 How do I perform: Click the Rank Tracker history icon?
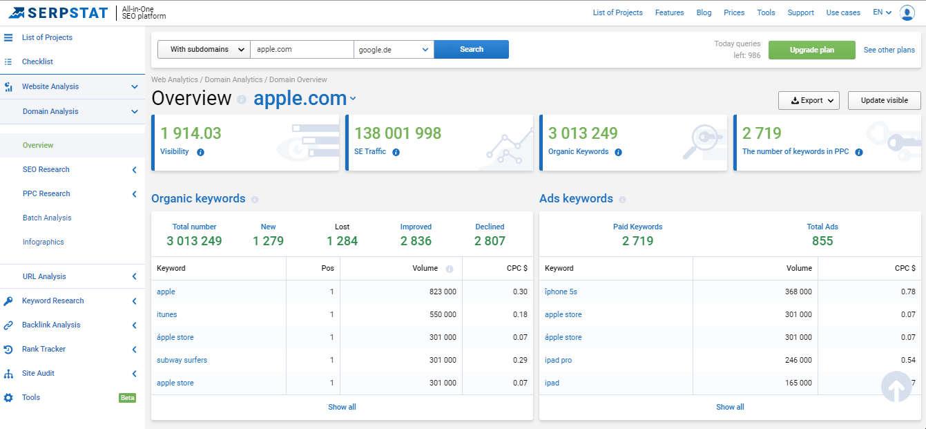tap(8, 350)
